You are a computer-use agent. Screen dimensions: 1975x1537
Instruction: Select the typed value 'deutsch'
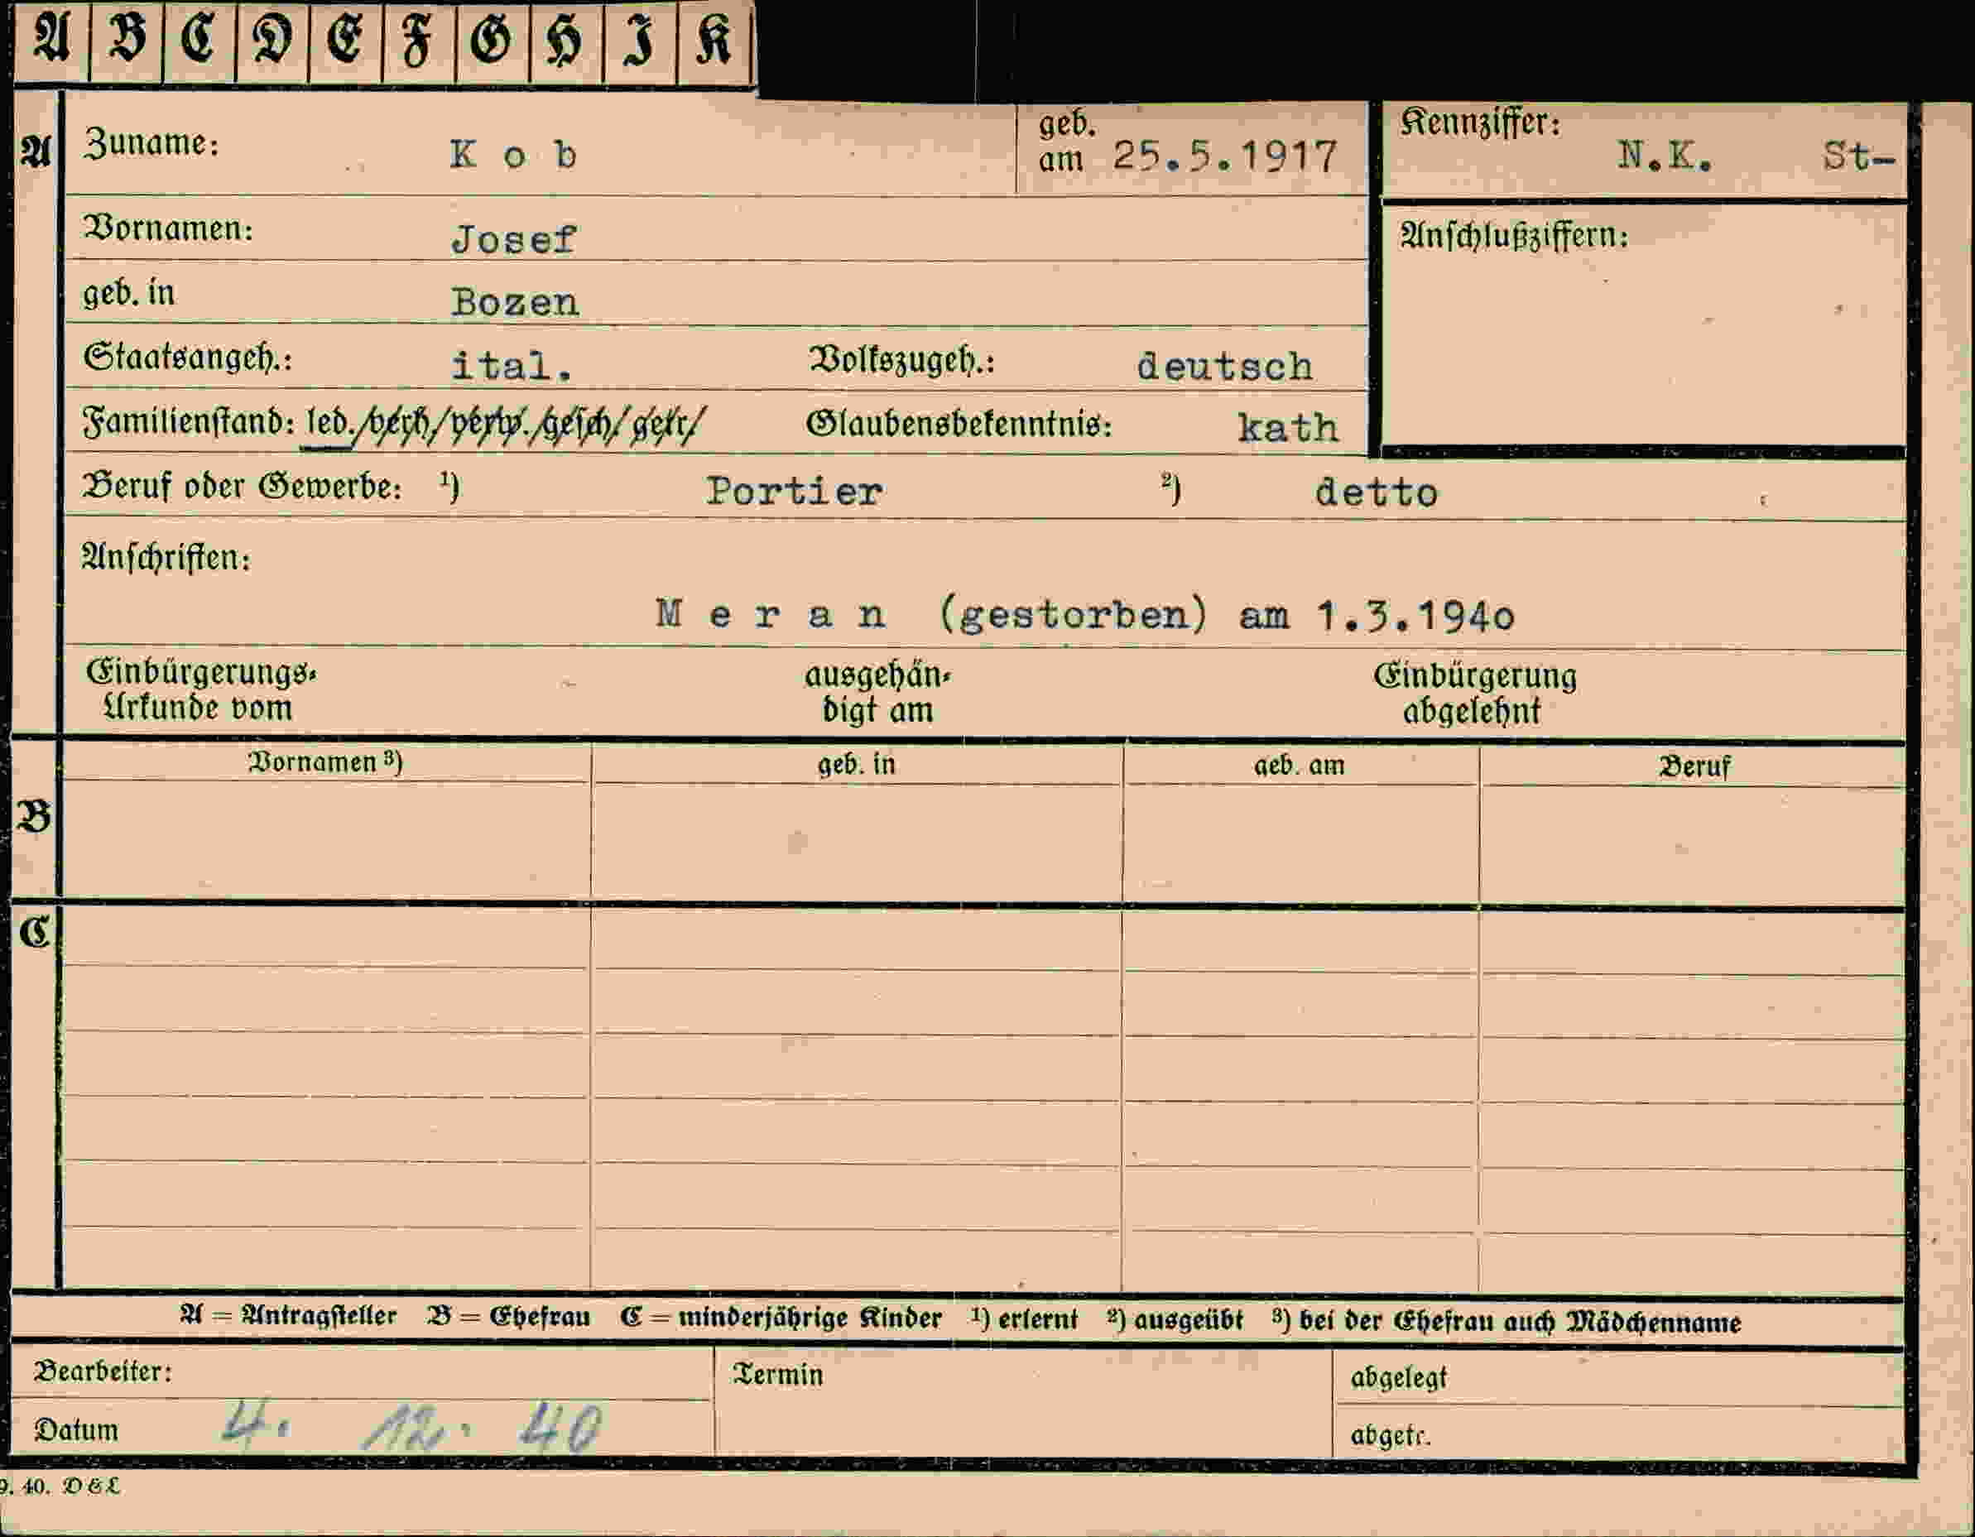click(1224, 366)
